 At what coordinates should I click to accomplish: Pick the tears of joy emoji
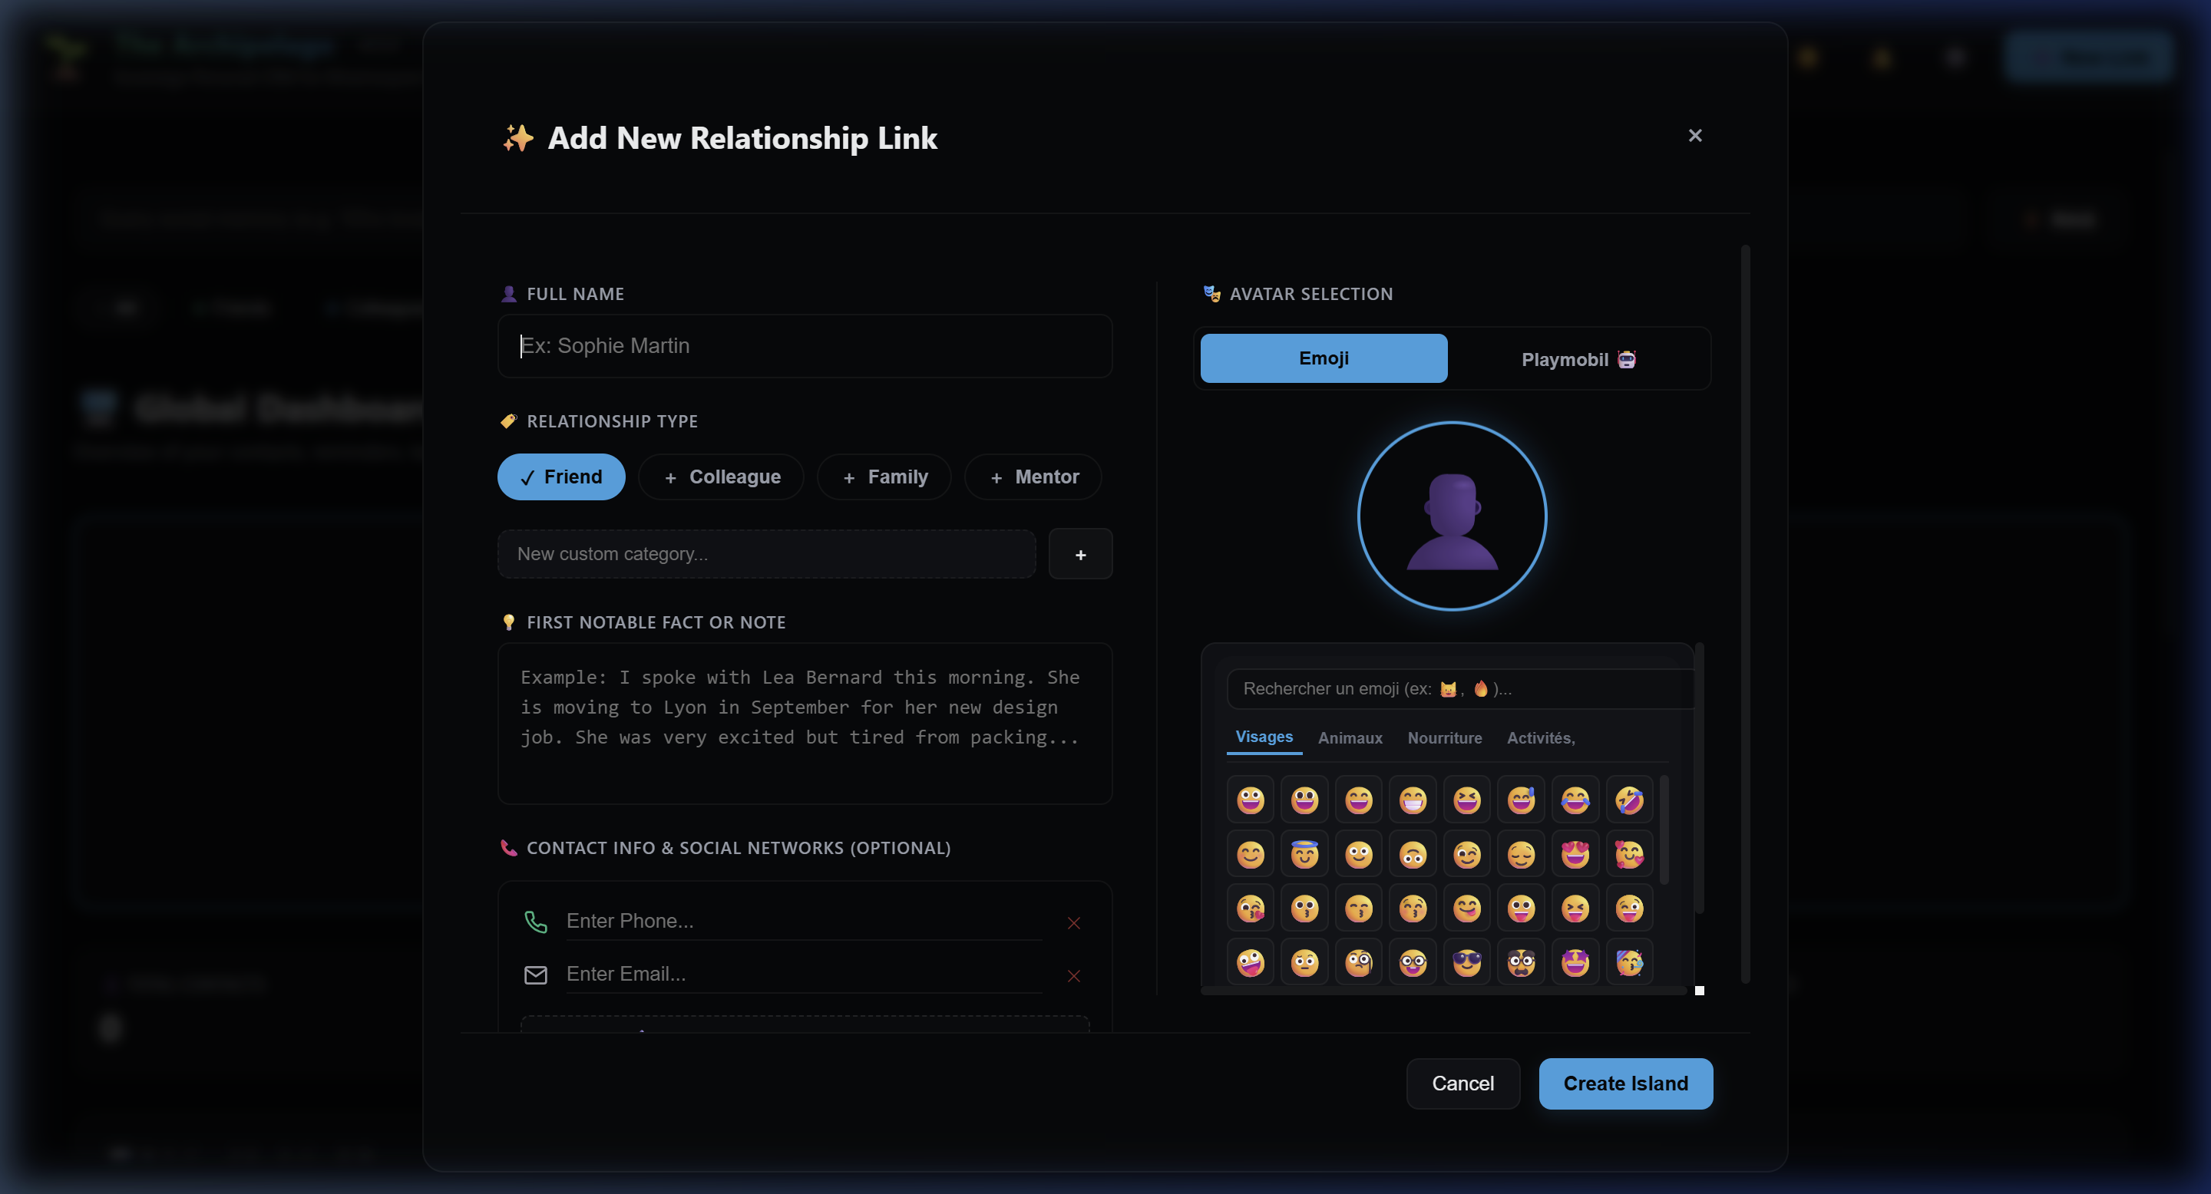(x=1575, y=800)
